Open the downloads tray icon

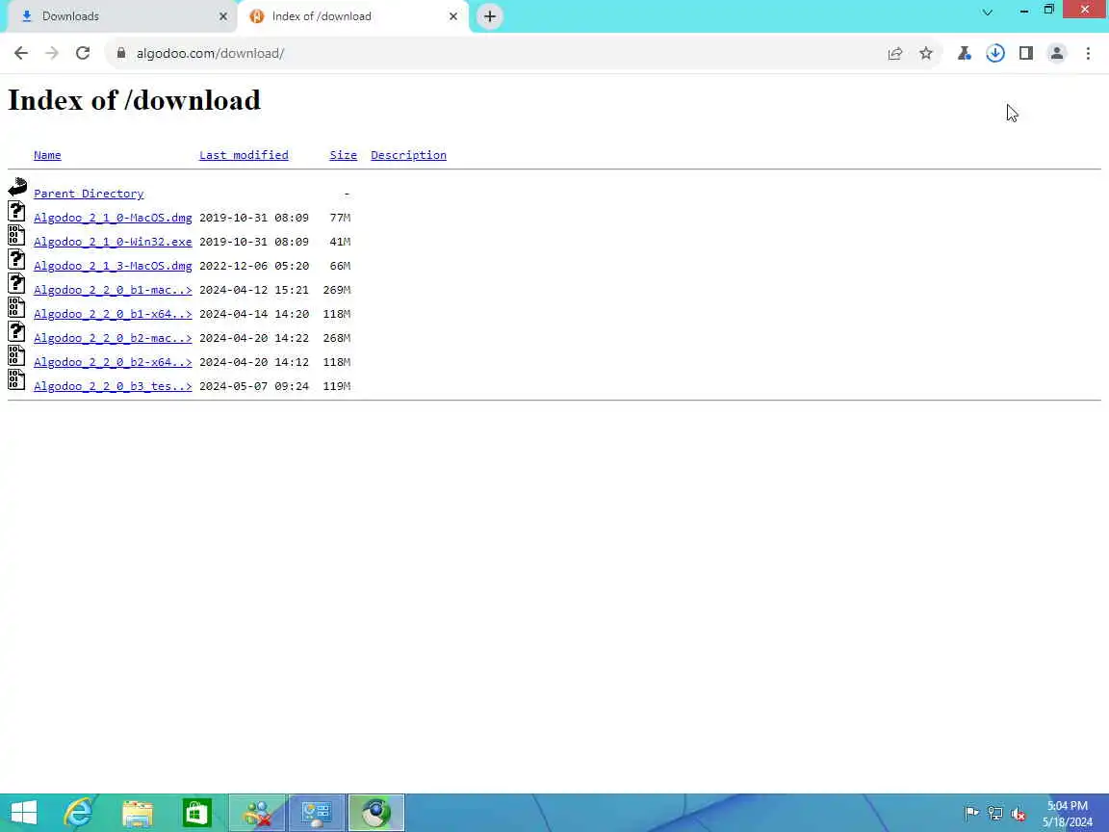(x=995, y=53)
